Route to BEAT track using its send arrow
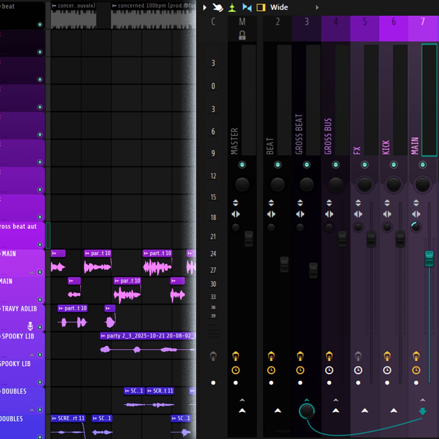The image size is (439, 439). point(278,411)
